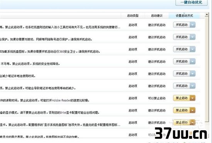Select the description about 游戏、网银等网络账号
Image resolution: width=212 pixels, height=143 pixels.
(46, 39)
